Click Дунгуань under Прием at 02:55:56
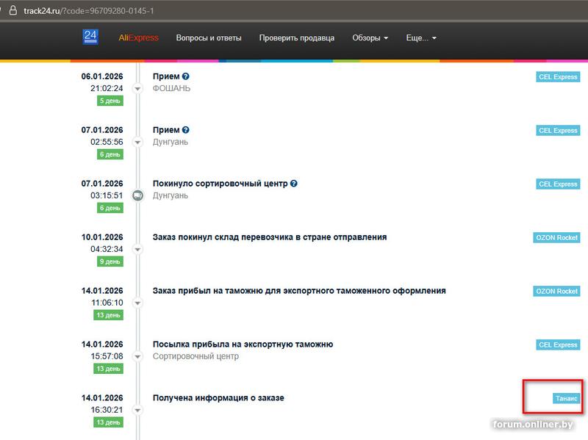The height and width of the screenshot is (440, 588). [171, 142]
